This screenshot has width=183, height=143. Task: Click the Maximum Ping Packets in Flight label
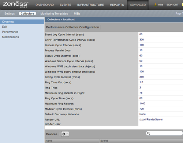point(65,93)
